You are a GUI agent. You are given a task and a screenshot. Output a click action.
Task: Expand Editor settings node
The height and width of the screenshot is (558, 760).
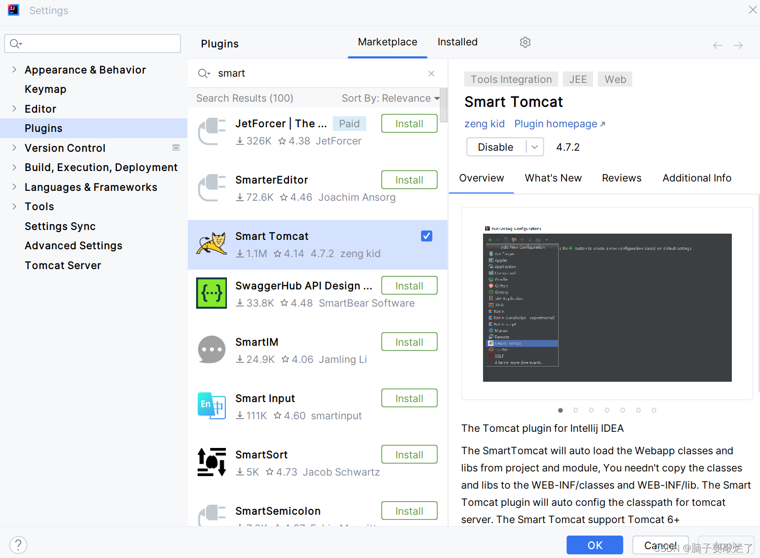(14, 108)
